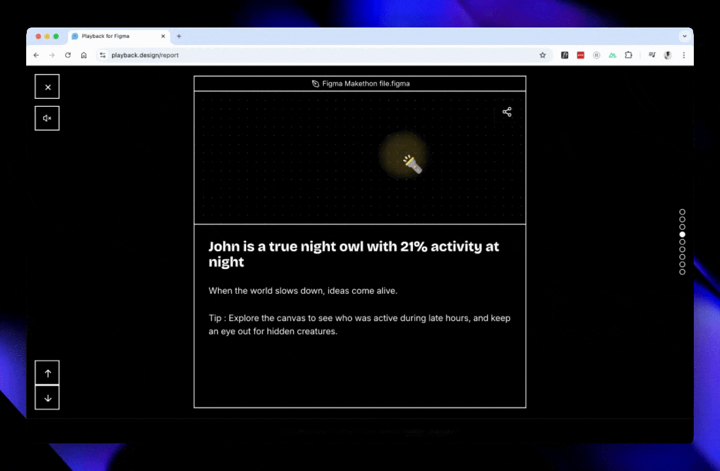Jump to the first slide dot indicator
The image size is (720, 471).
pos(682,212)
